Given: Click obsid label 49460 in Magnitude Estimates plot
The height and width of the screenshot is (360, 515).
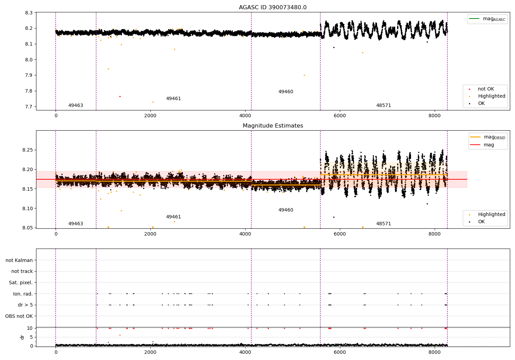Looking at the screenshot, I should [286, 210].
